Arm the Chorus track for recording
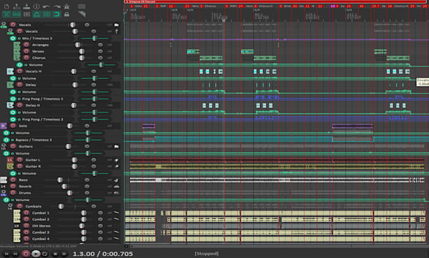Image resolution: width=429 pixels, height=258 pixels. pyautogui.click(x=26, y=58)
